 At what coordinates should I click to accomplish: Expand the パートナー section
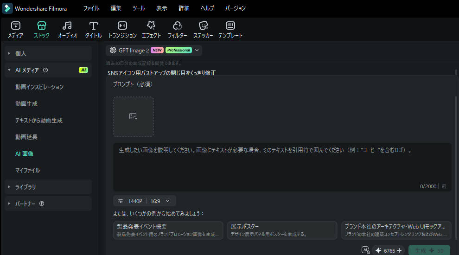pos(48,204)
